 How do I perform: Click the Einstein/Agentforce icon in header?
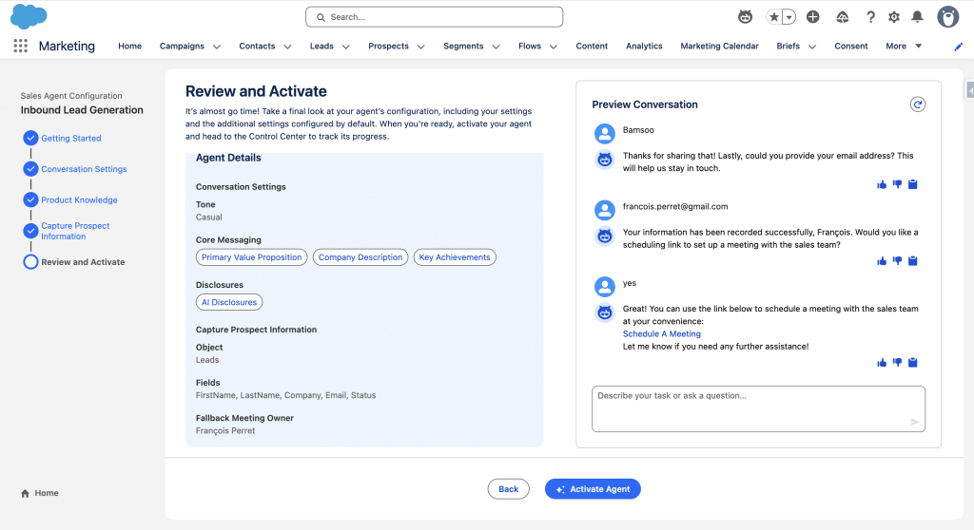click(746, 17)
